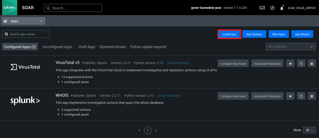Click the Search app names field
The width and height of the screenshot is (319, 138).
pyautogui.click(x=26, y=34)
